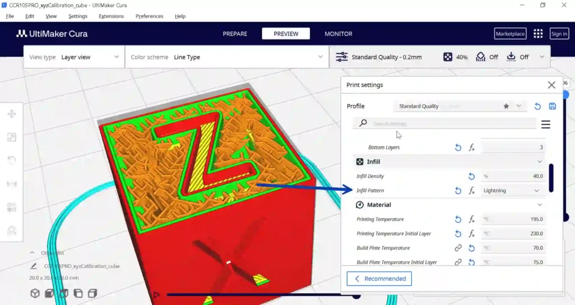Click the save profile floppy disk icon

[553, 106]
